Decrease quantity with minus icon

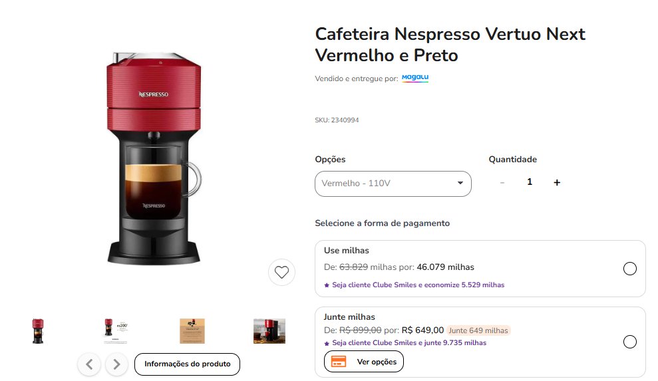click(502, 183)
